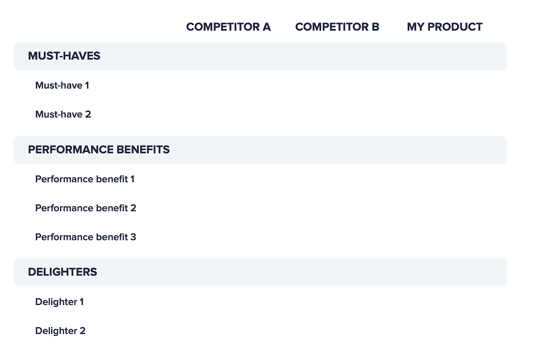Select the Delighter 2 row label
The height and width of the screenshot is (359, 545).
(x=60, y=330)
